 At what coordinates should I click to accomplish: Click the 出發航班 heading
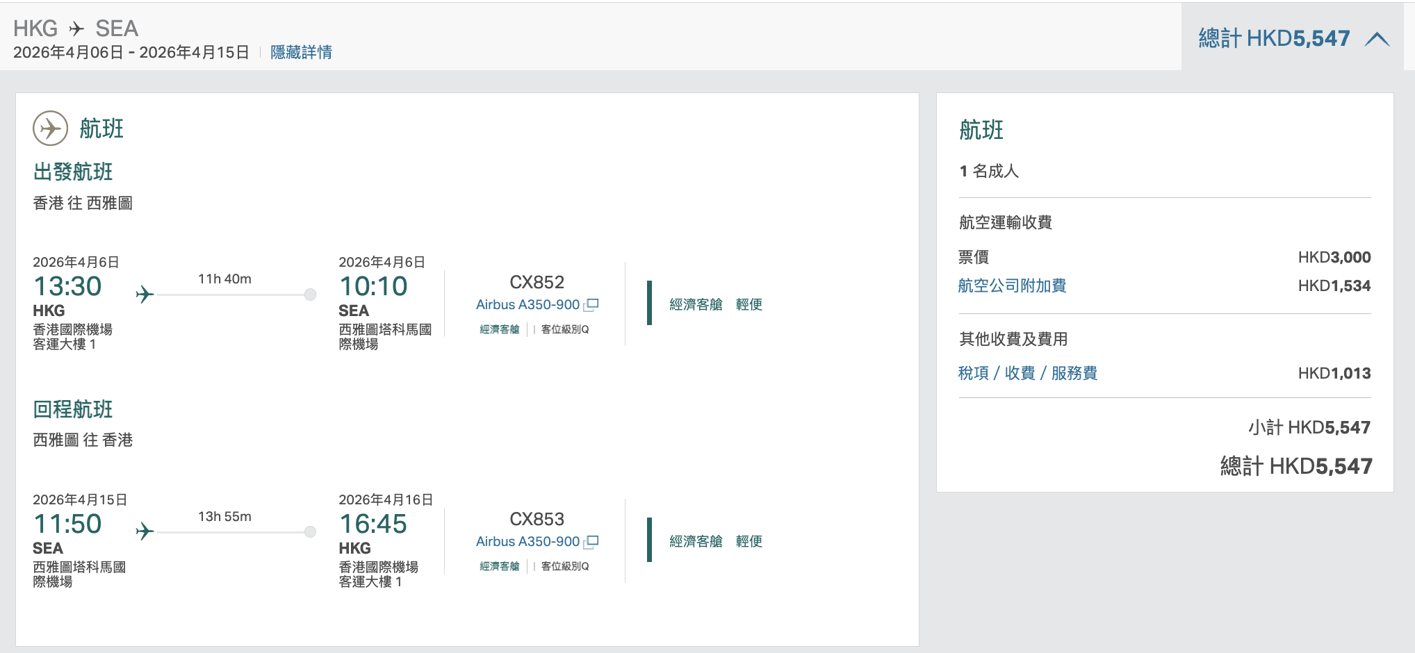[x=73, y=172]
